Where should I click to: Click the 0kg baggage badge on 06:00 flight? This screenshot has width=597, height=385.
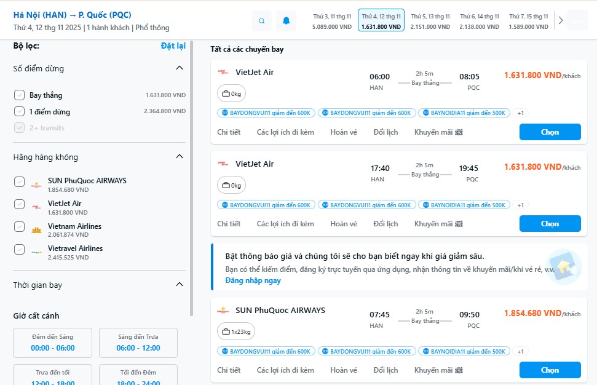[232, 93]
